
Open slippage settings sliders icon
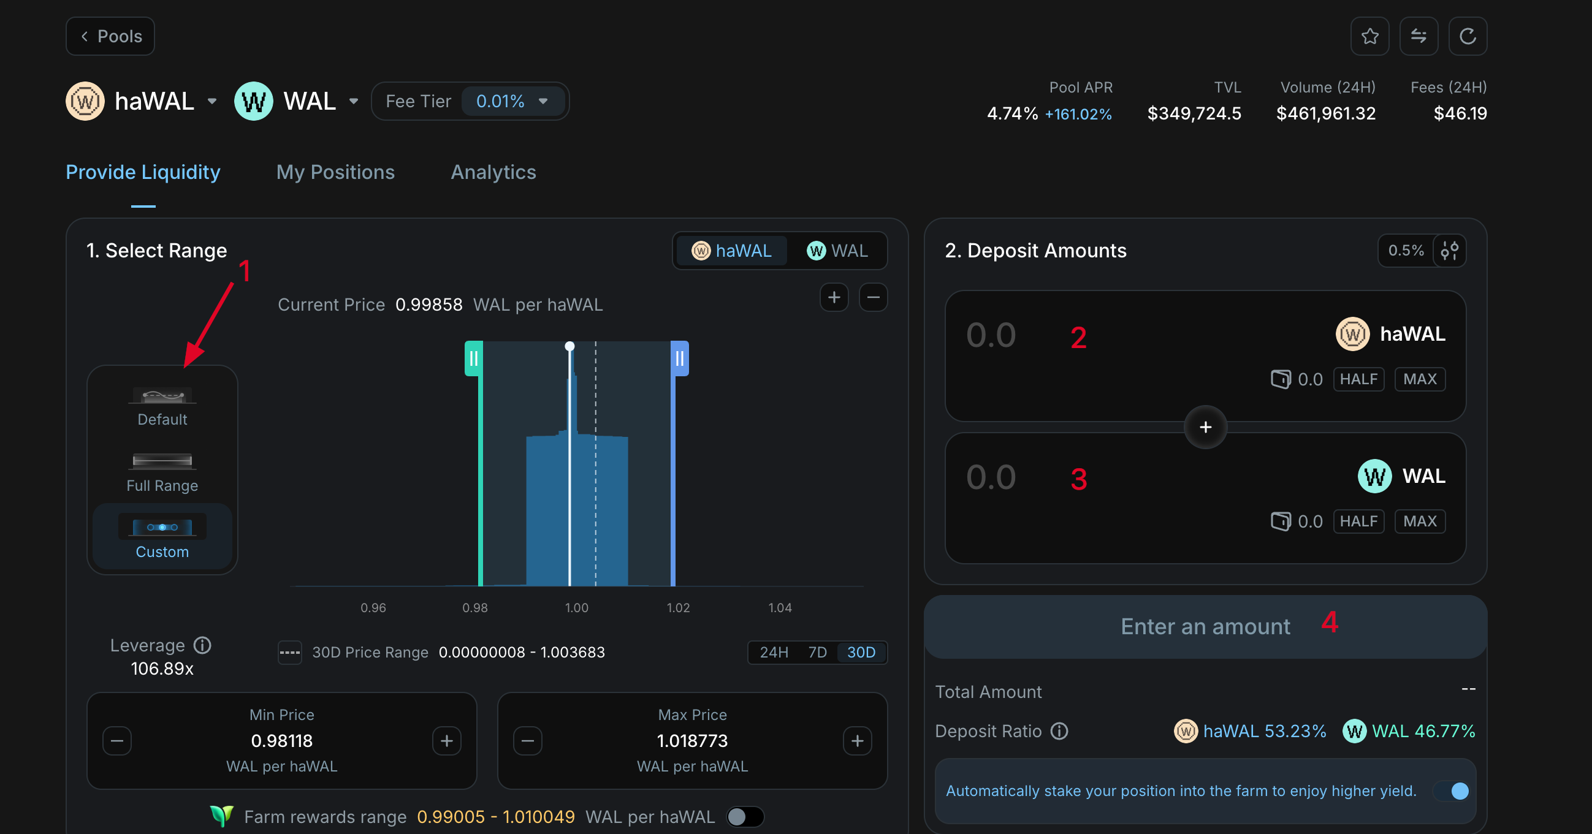(1449, 251)
